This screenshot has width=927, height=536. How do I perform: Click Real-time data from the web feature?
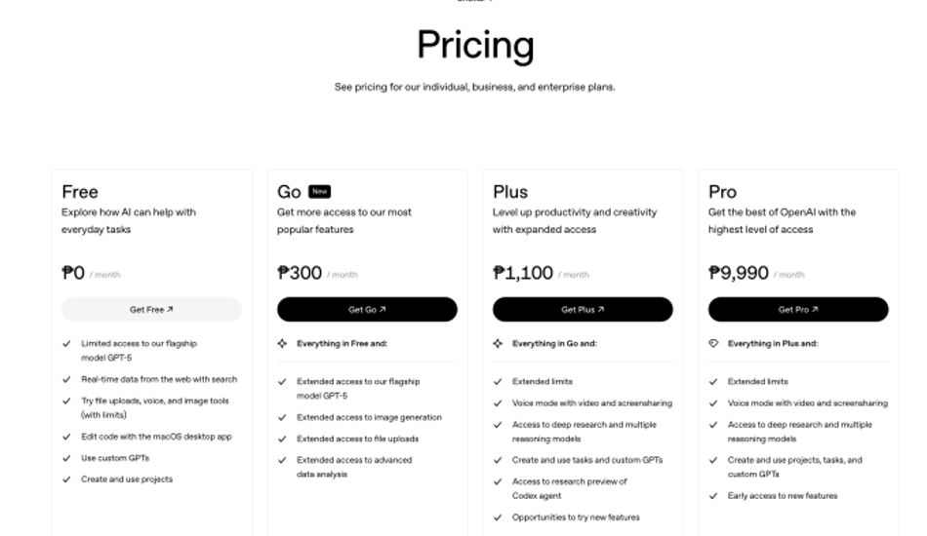[158, 379]
